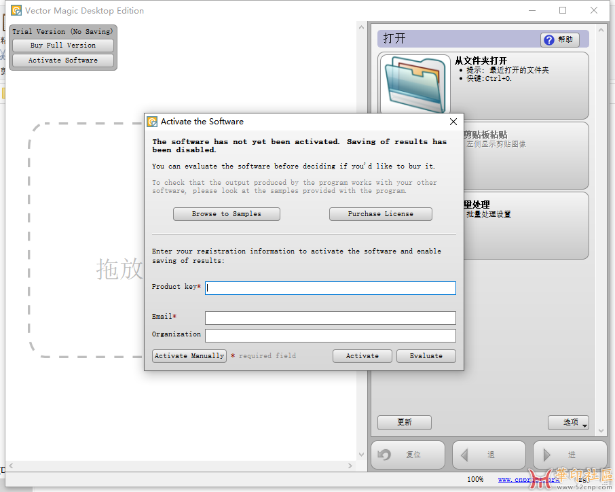Screen dimensions: 615x492
Task: Click the 最近打开的文件夹 hint text
Action: (x=519, y=70)
